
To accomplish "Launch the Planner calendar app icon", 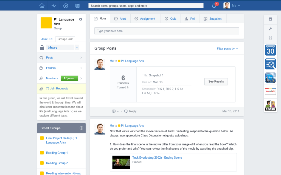I will (x=270, y=50).
